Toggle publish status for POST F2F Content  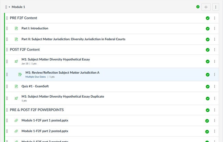tap(208, 50)
